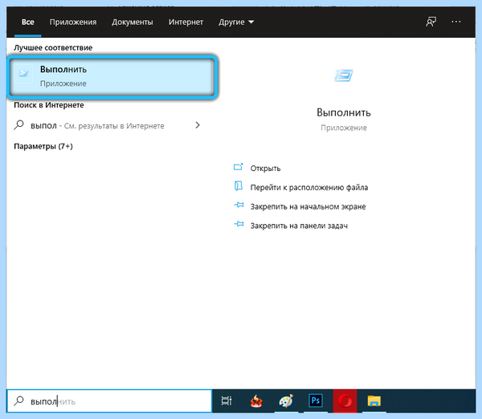Click Открыть action
The width and height of the screenshot is (482, 419).
point(265,169)
